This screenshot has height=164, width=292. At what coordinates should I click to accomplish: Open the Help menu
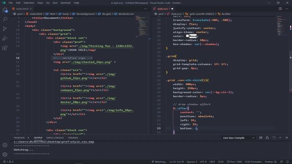(76, 3)
